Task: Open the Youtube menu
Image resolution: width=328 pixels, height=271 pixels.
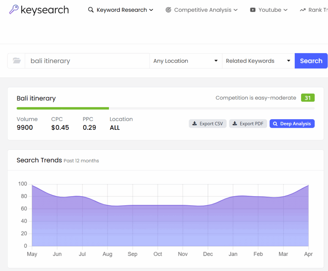Action: coord(269,10)
